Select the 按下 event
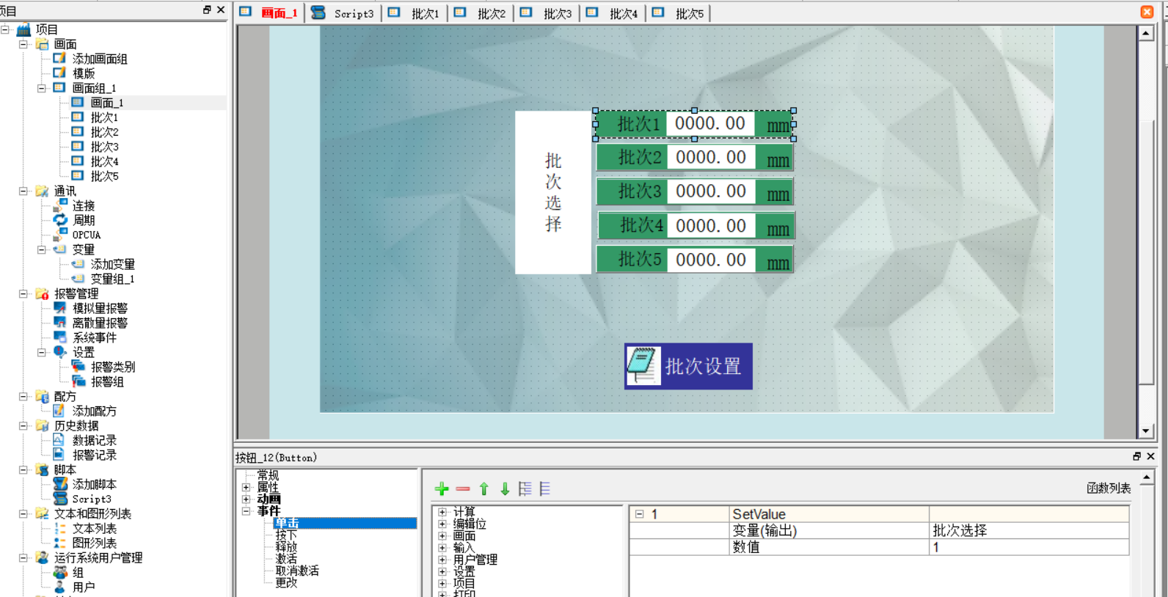This screenshot has width=1168, height=597. click(286, 535)
